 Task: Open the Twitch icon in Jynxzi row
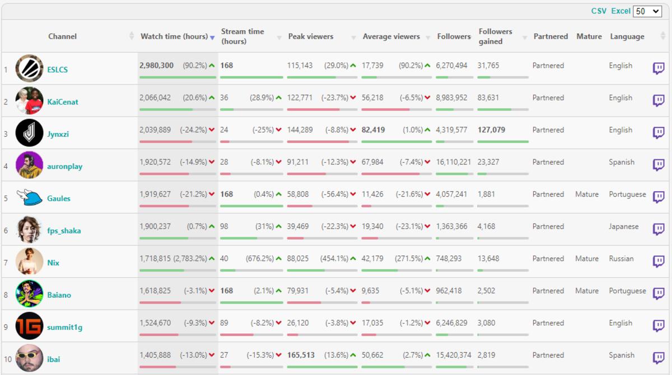point(659,133)
